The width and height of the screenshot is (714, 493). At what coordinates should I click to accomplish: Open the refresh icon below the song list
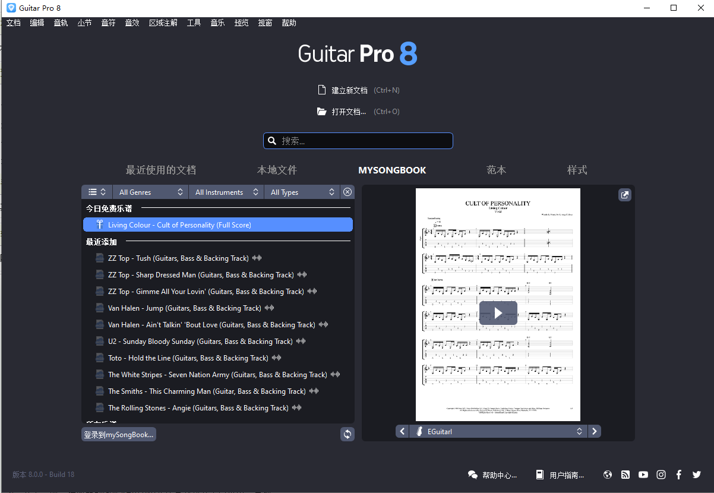tap(347, 434)
